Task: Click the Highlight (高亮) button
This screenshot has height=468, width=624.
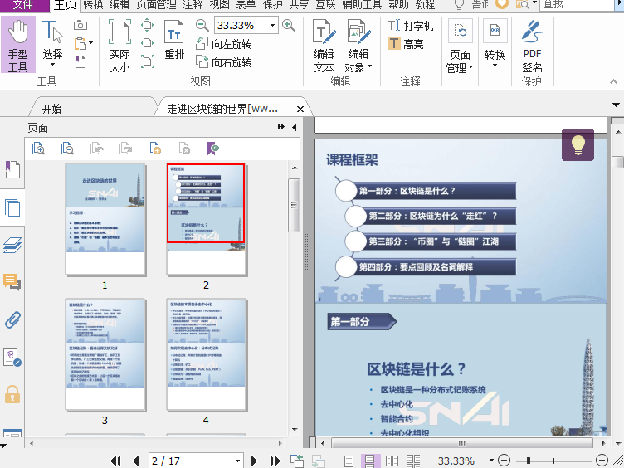Action: pos(406,44)
